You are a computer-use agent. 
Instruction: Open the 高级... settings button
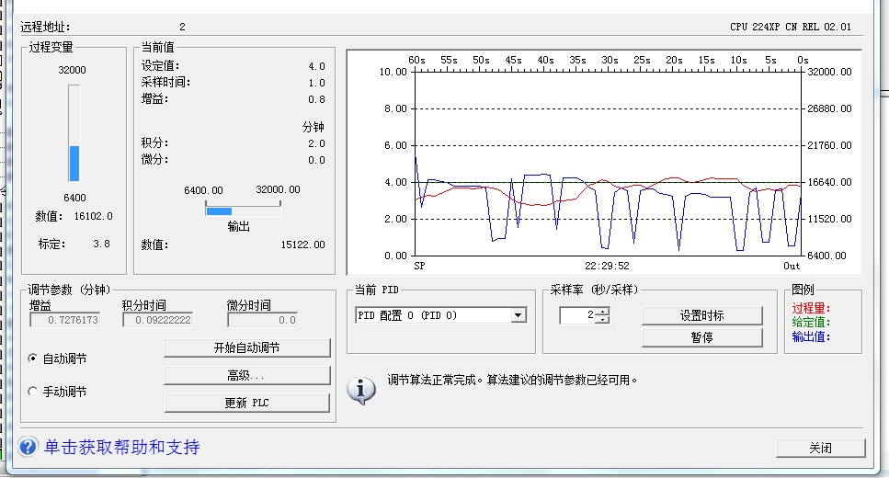coord(246,375)
